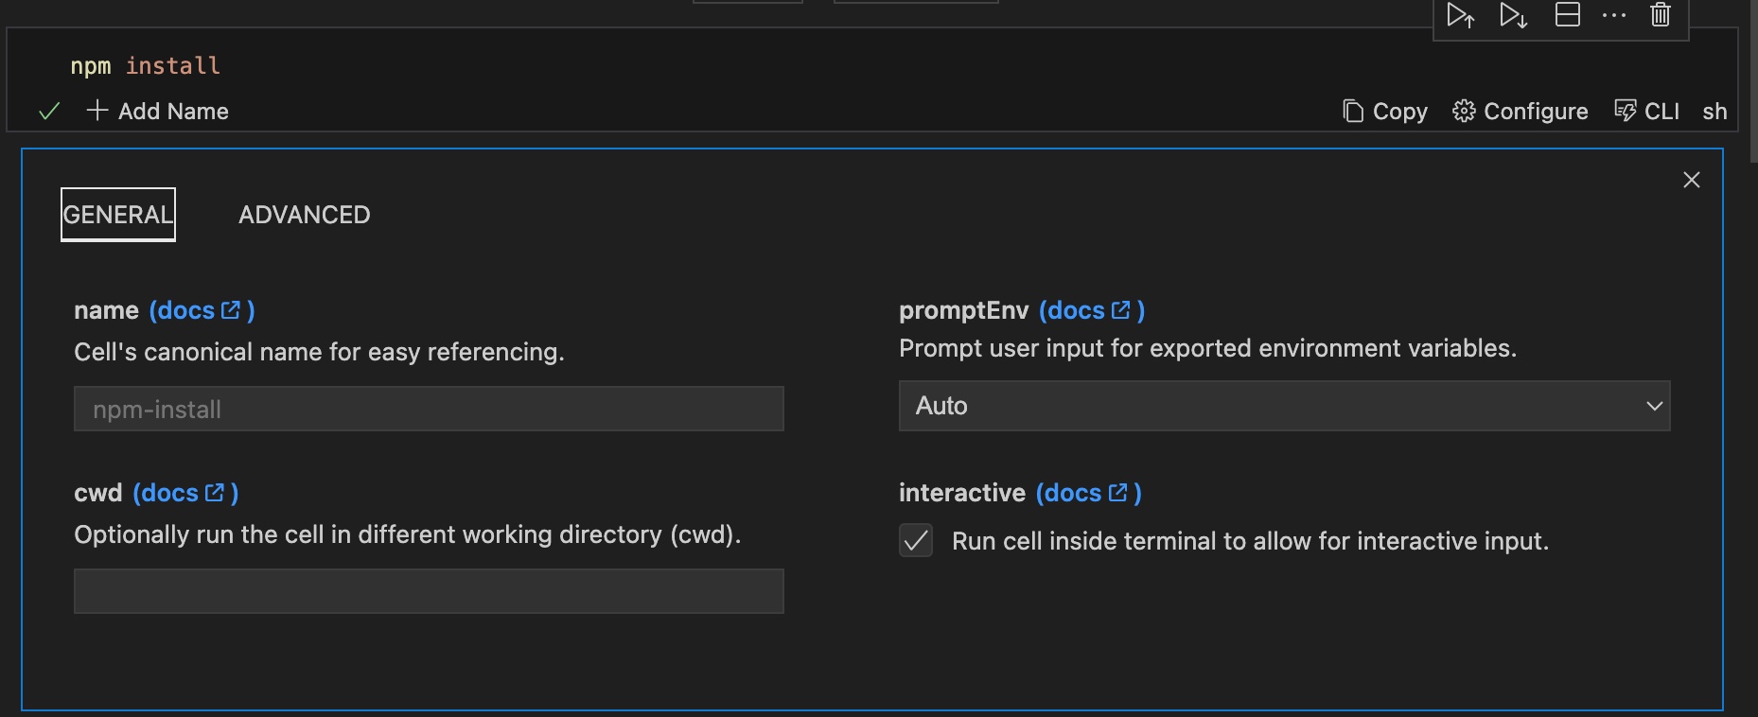
Task: Change the cell language from sh
Action: (1714, 112)
